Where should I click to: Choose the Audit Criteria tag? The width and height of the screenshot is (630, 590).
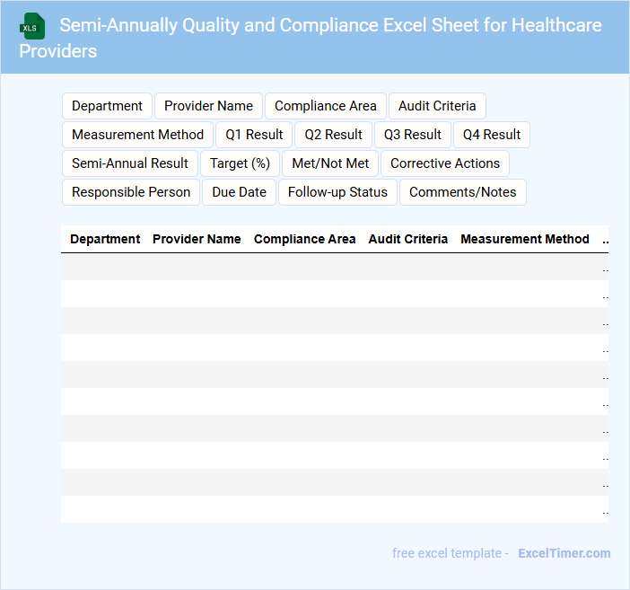click(x=437, y=106)
